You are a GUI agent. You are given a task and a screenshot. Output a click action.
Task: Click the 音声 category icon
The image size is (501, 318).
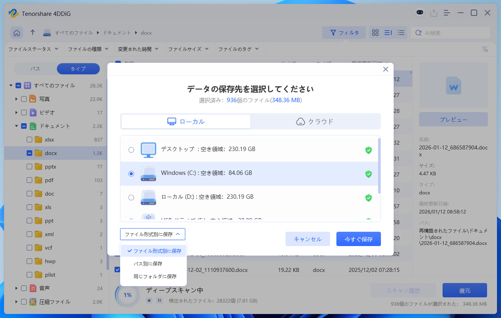[33, 288]
